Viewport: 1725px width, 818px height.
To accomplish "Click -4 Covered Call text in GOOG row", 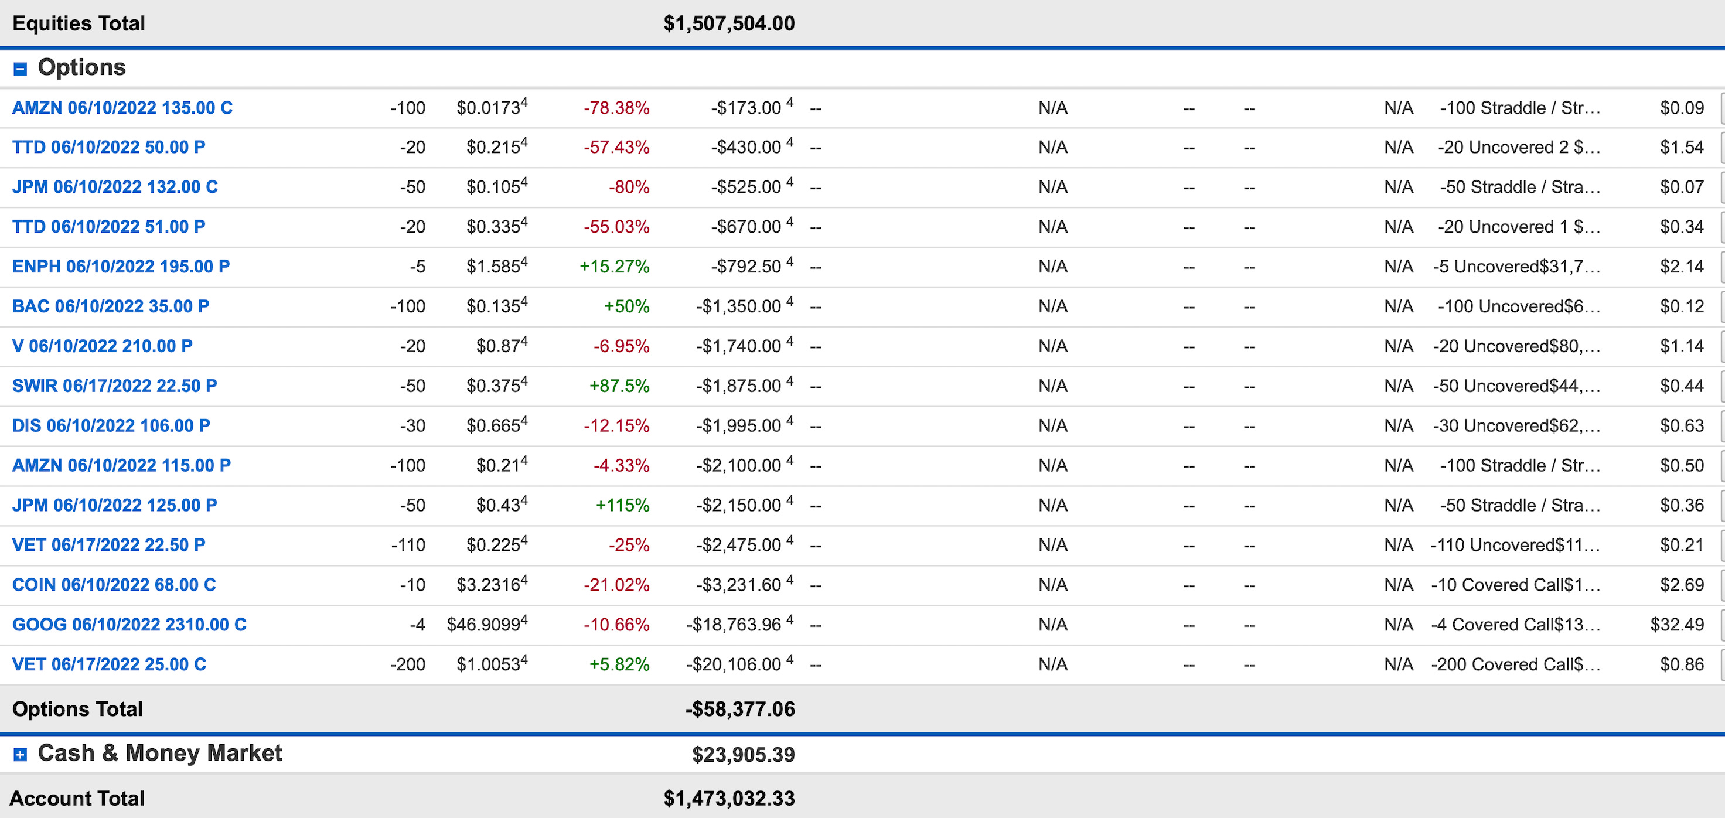I will (1515, 625).
